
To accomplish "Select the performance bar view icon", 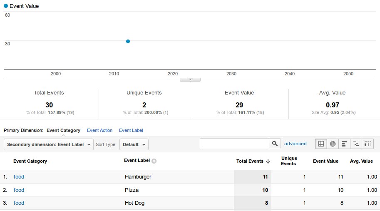I will pyautogui.click(x=344, y=144).
